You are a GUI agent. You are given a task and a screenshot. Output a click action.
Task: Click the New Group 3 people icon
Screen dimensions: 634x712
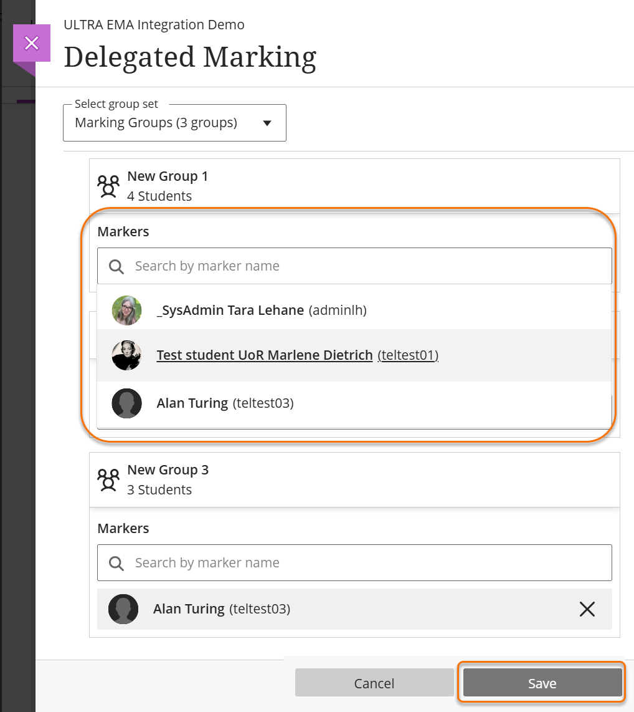pos(108,479)
